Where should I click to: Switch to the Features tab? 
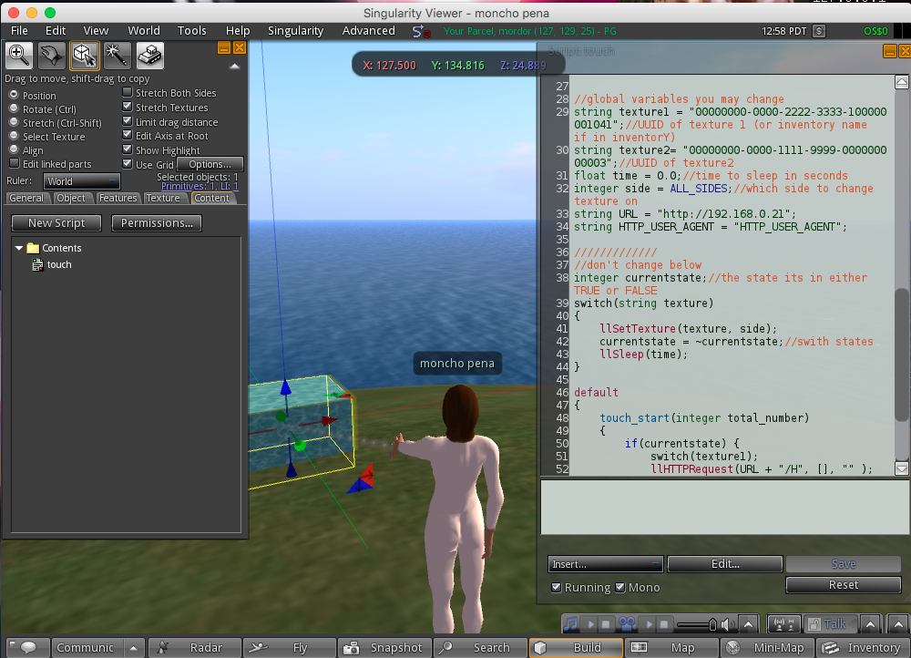pyautogui.click(x=118, y=198)
